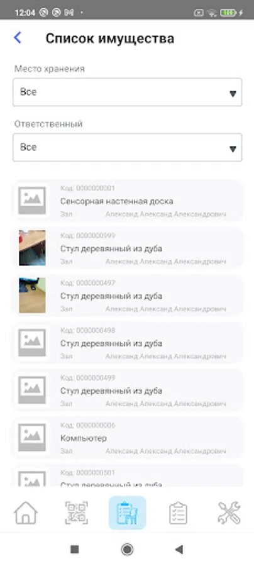Screen dimensions: 254x566
Task: Click the arrow in Место хранения field
Action: click(x=233, y=94)
